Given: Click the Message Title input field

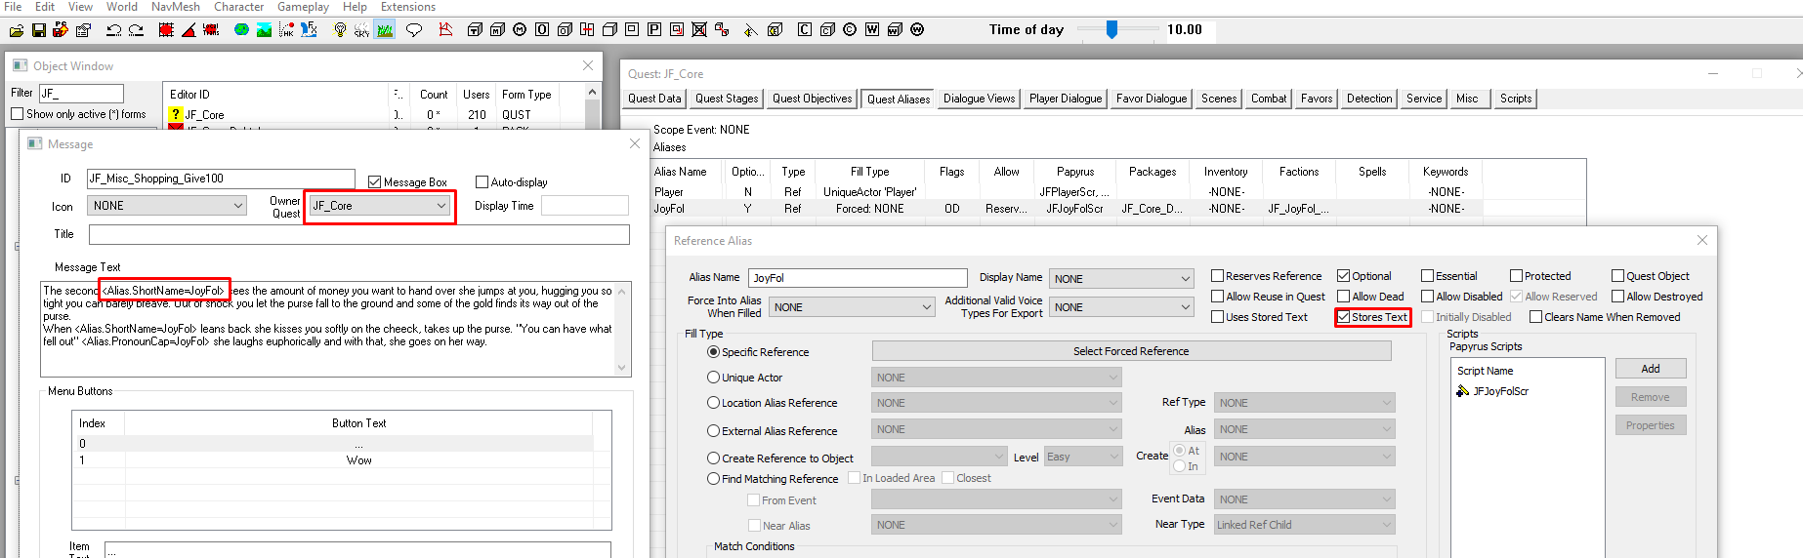Looking at the screenshot, I should 359,235.
